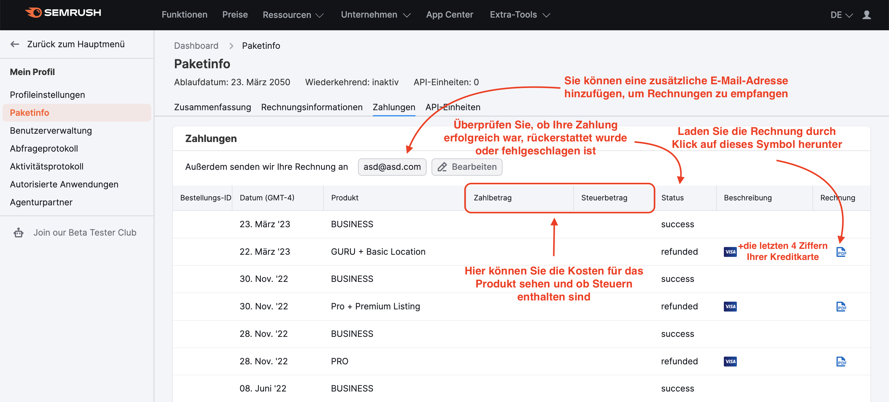Click the breadcrumb chevron separator
This screenshot has width=889, height=402.
coord(231,46)
